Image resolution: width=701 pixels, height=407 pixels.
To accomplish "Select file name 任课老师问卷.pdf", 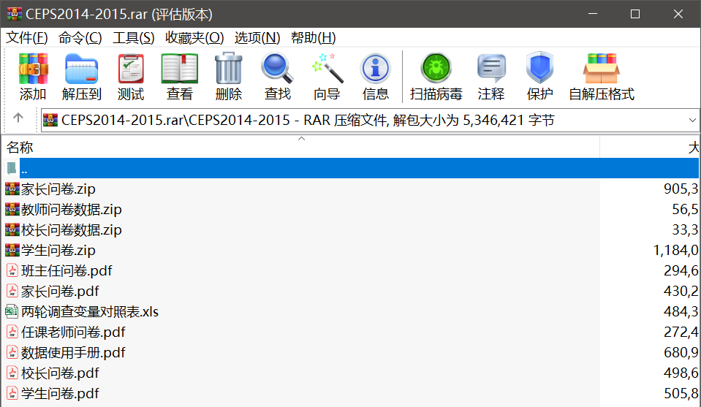I will tap(73, 332).
